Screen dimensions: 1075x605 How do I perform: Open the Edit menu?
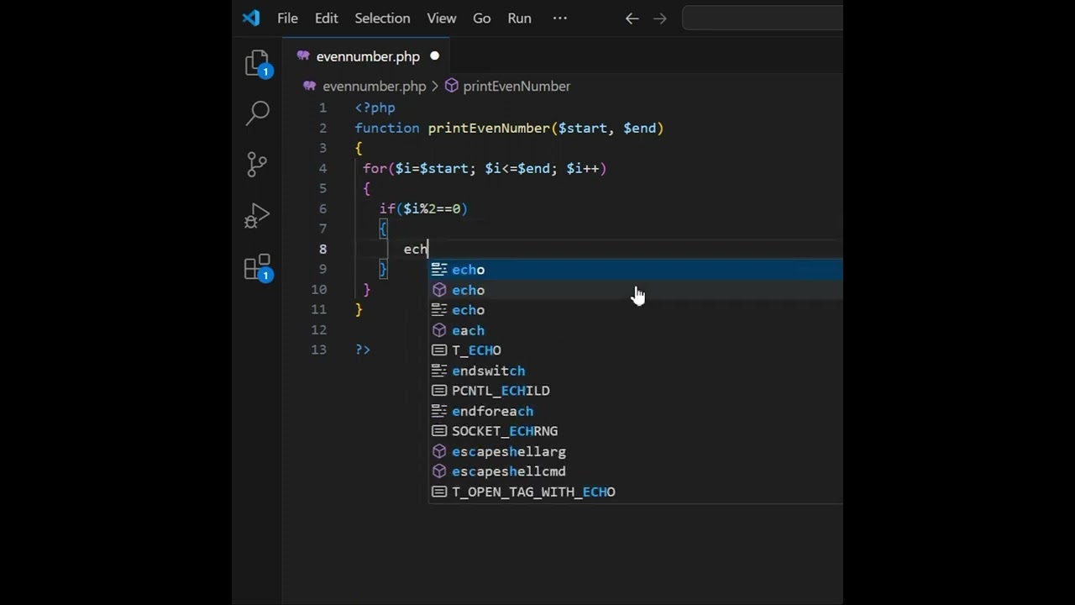(x=326, y=18)
